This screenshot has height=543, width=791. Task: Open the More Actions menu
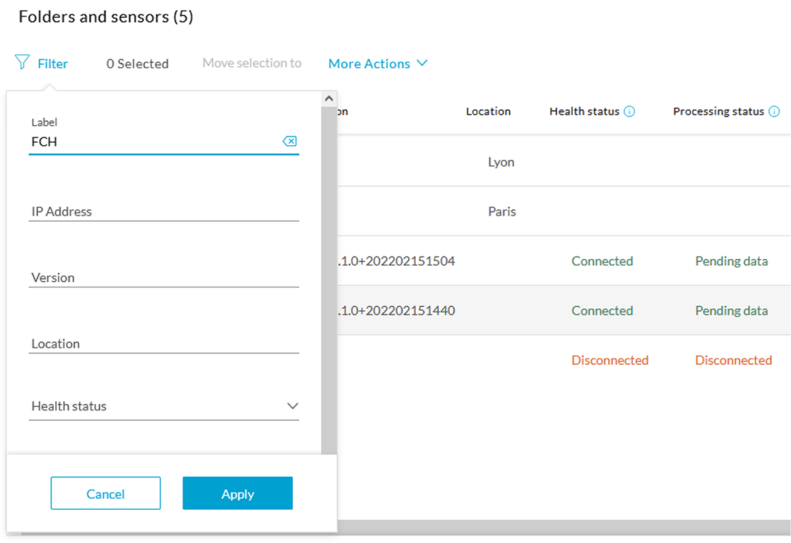pyautogui.click(x=369, y=63)
